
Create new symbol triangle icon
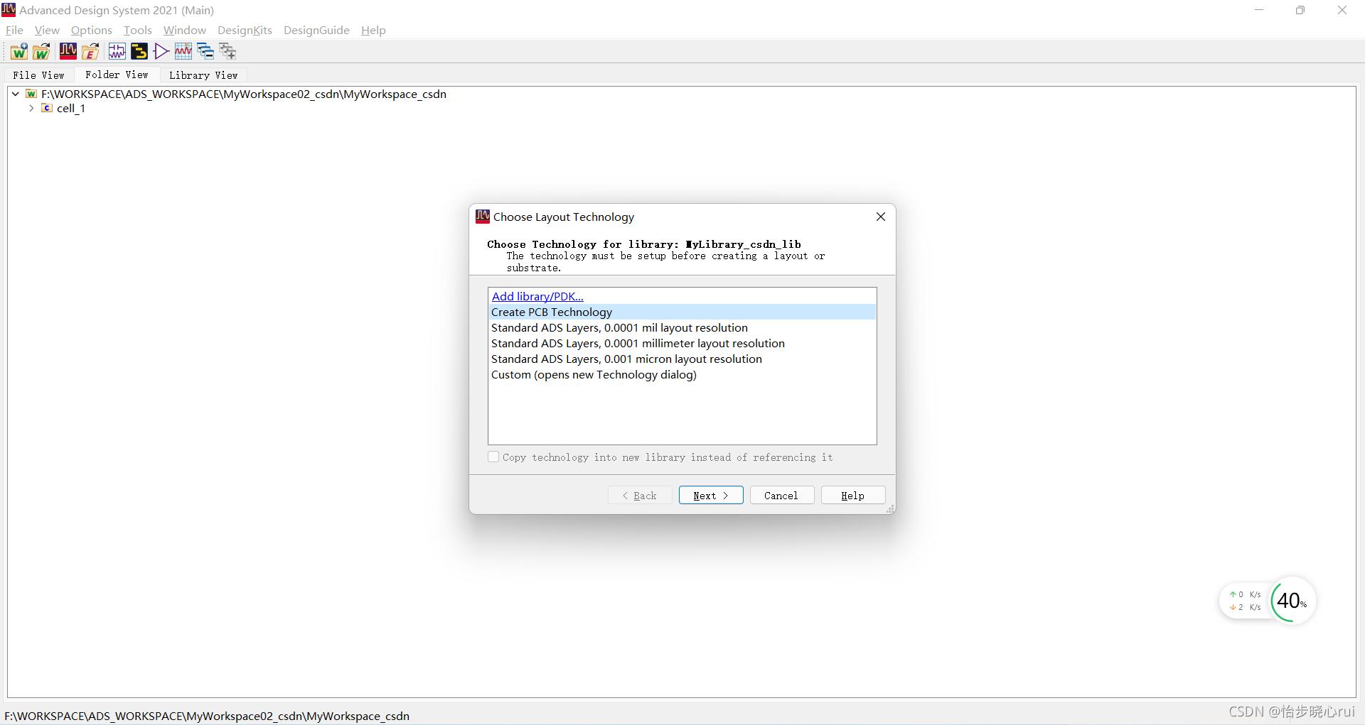pos(161,51)
